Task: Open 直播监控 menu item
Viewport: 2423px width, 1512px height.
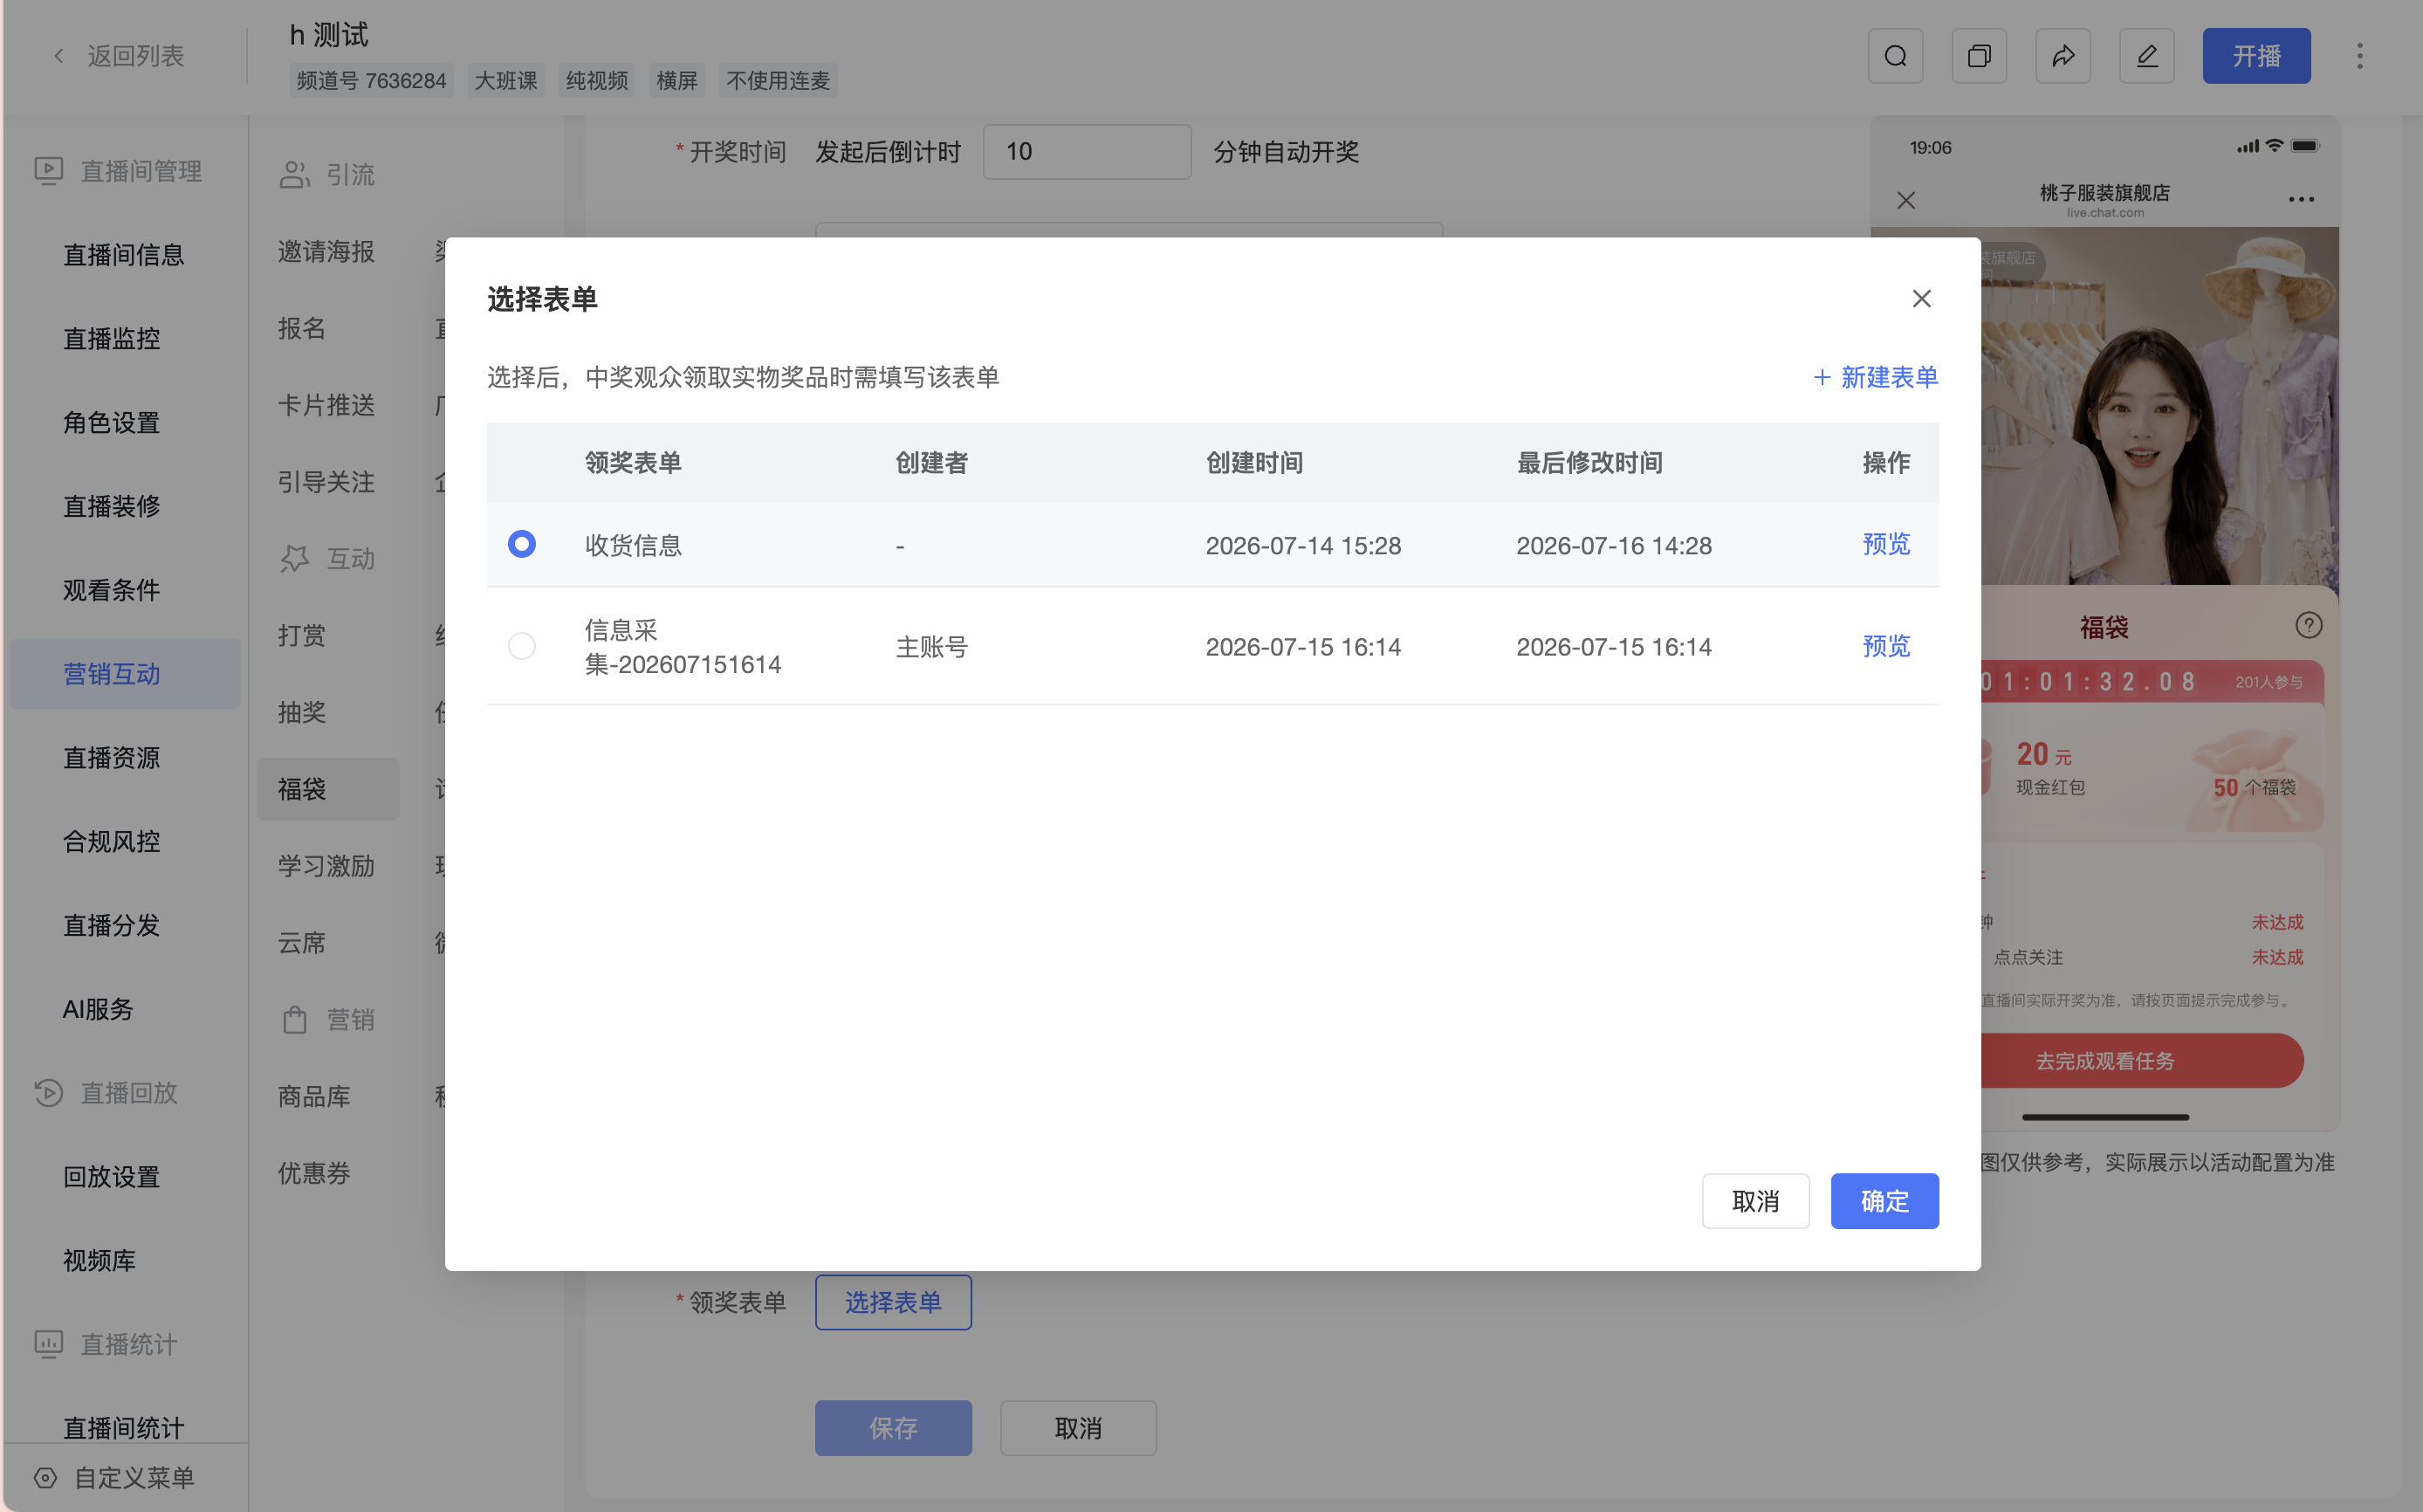Action: [112, 339]
